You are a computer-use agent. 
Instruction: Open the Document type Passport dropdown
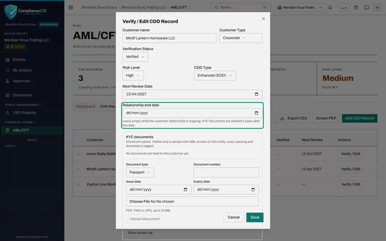pos(140,172)
